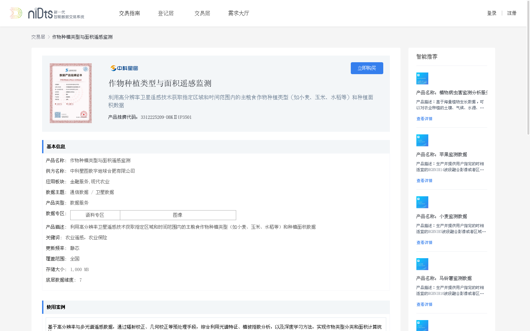Click the 智能推荐 panel heading

pyautogui.click(x=427, y=57)
